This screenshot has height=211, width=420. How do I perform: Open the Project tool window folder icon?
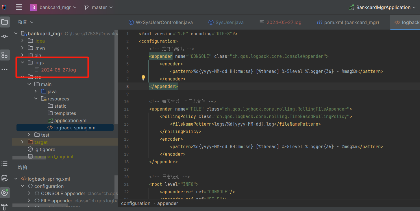click(5, 22)
